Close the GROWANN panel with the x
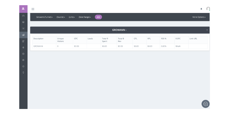This screenshot has height=115, width=231. 207,30
